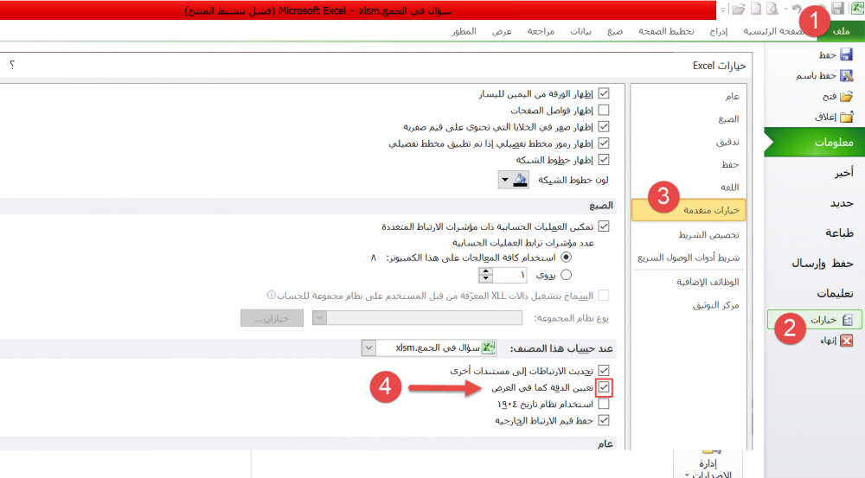865x478 pixels.
Task: Switch to مراجعة Review ribbon tab
Action: [x=541, y=31]
